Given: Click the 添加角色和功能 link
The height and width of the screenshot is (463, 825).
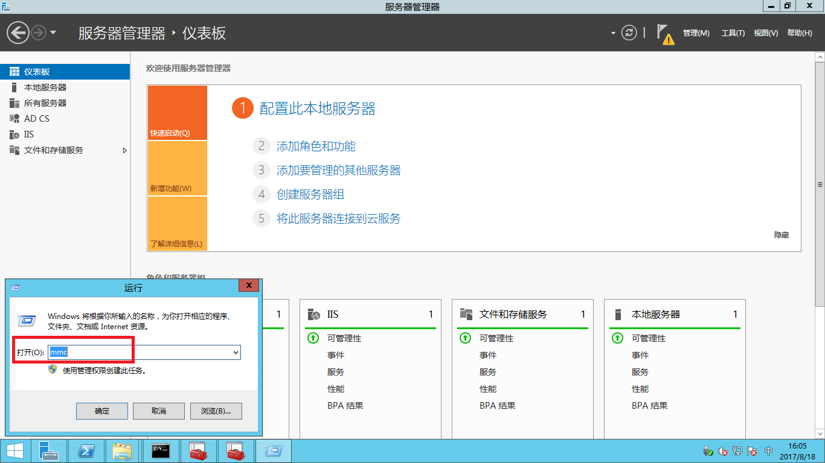Looking at the screenshot, I should (316, 146).
